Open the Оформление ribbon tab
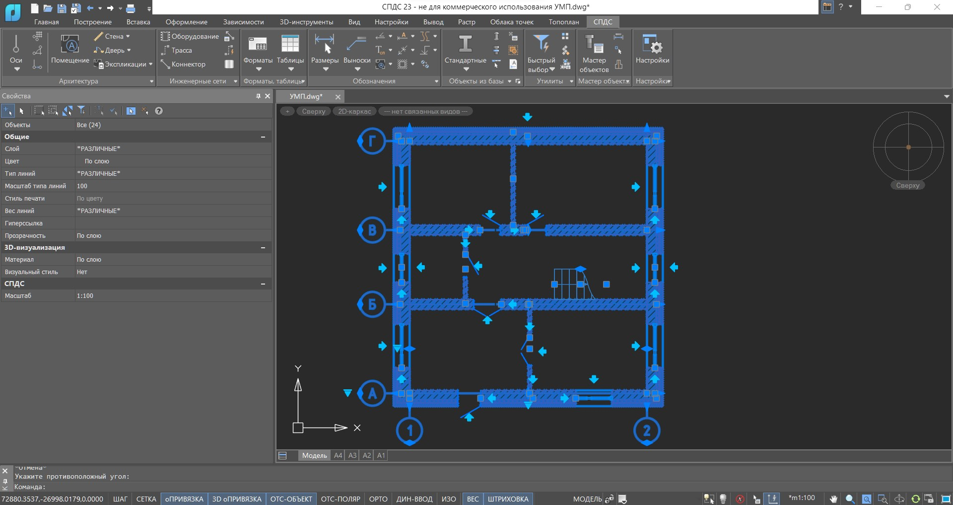This screenshot has width=953, height=505. coord(187,22)
